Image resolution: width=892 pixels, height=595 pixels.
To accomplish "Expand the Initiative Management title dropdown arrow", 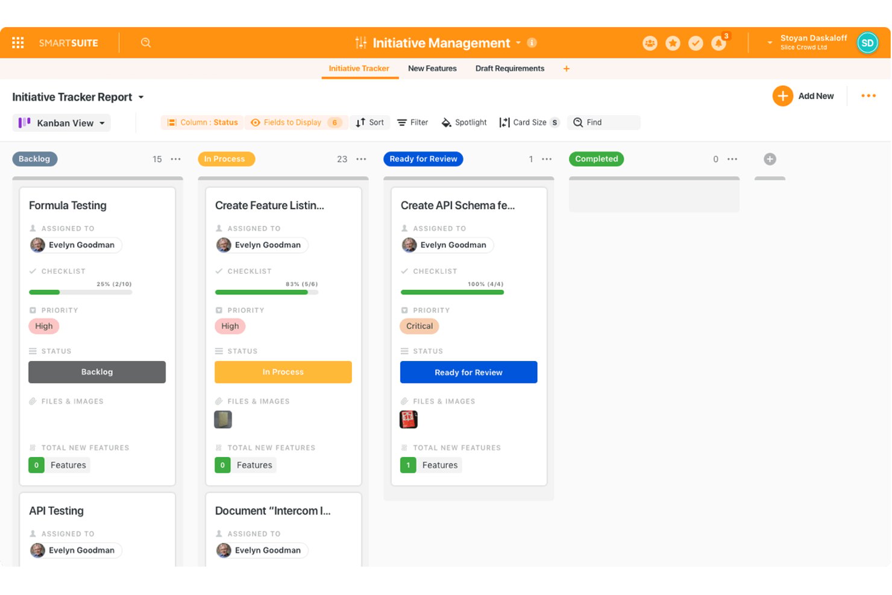I will pyautogui.click(x=518, y=43).
